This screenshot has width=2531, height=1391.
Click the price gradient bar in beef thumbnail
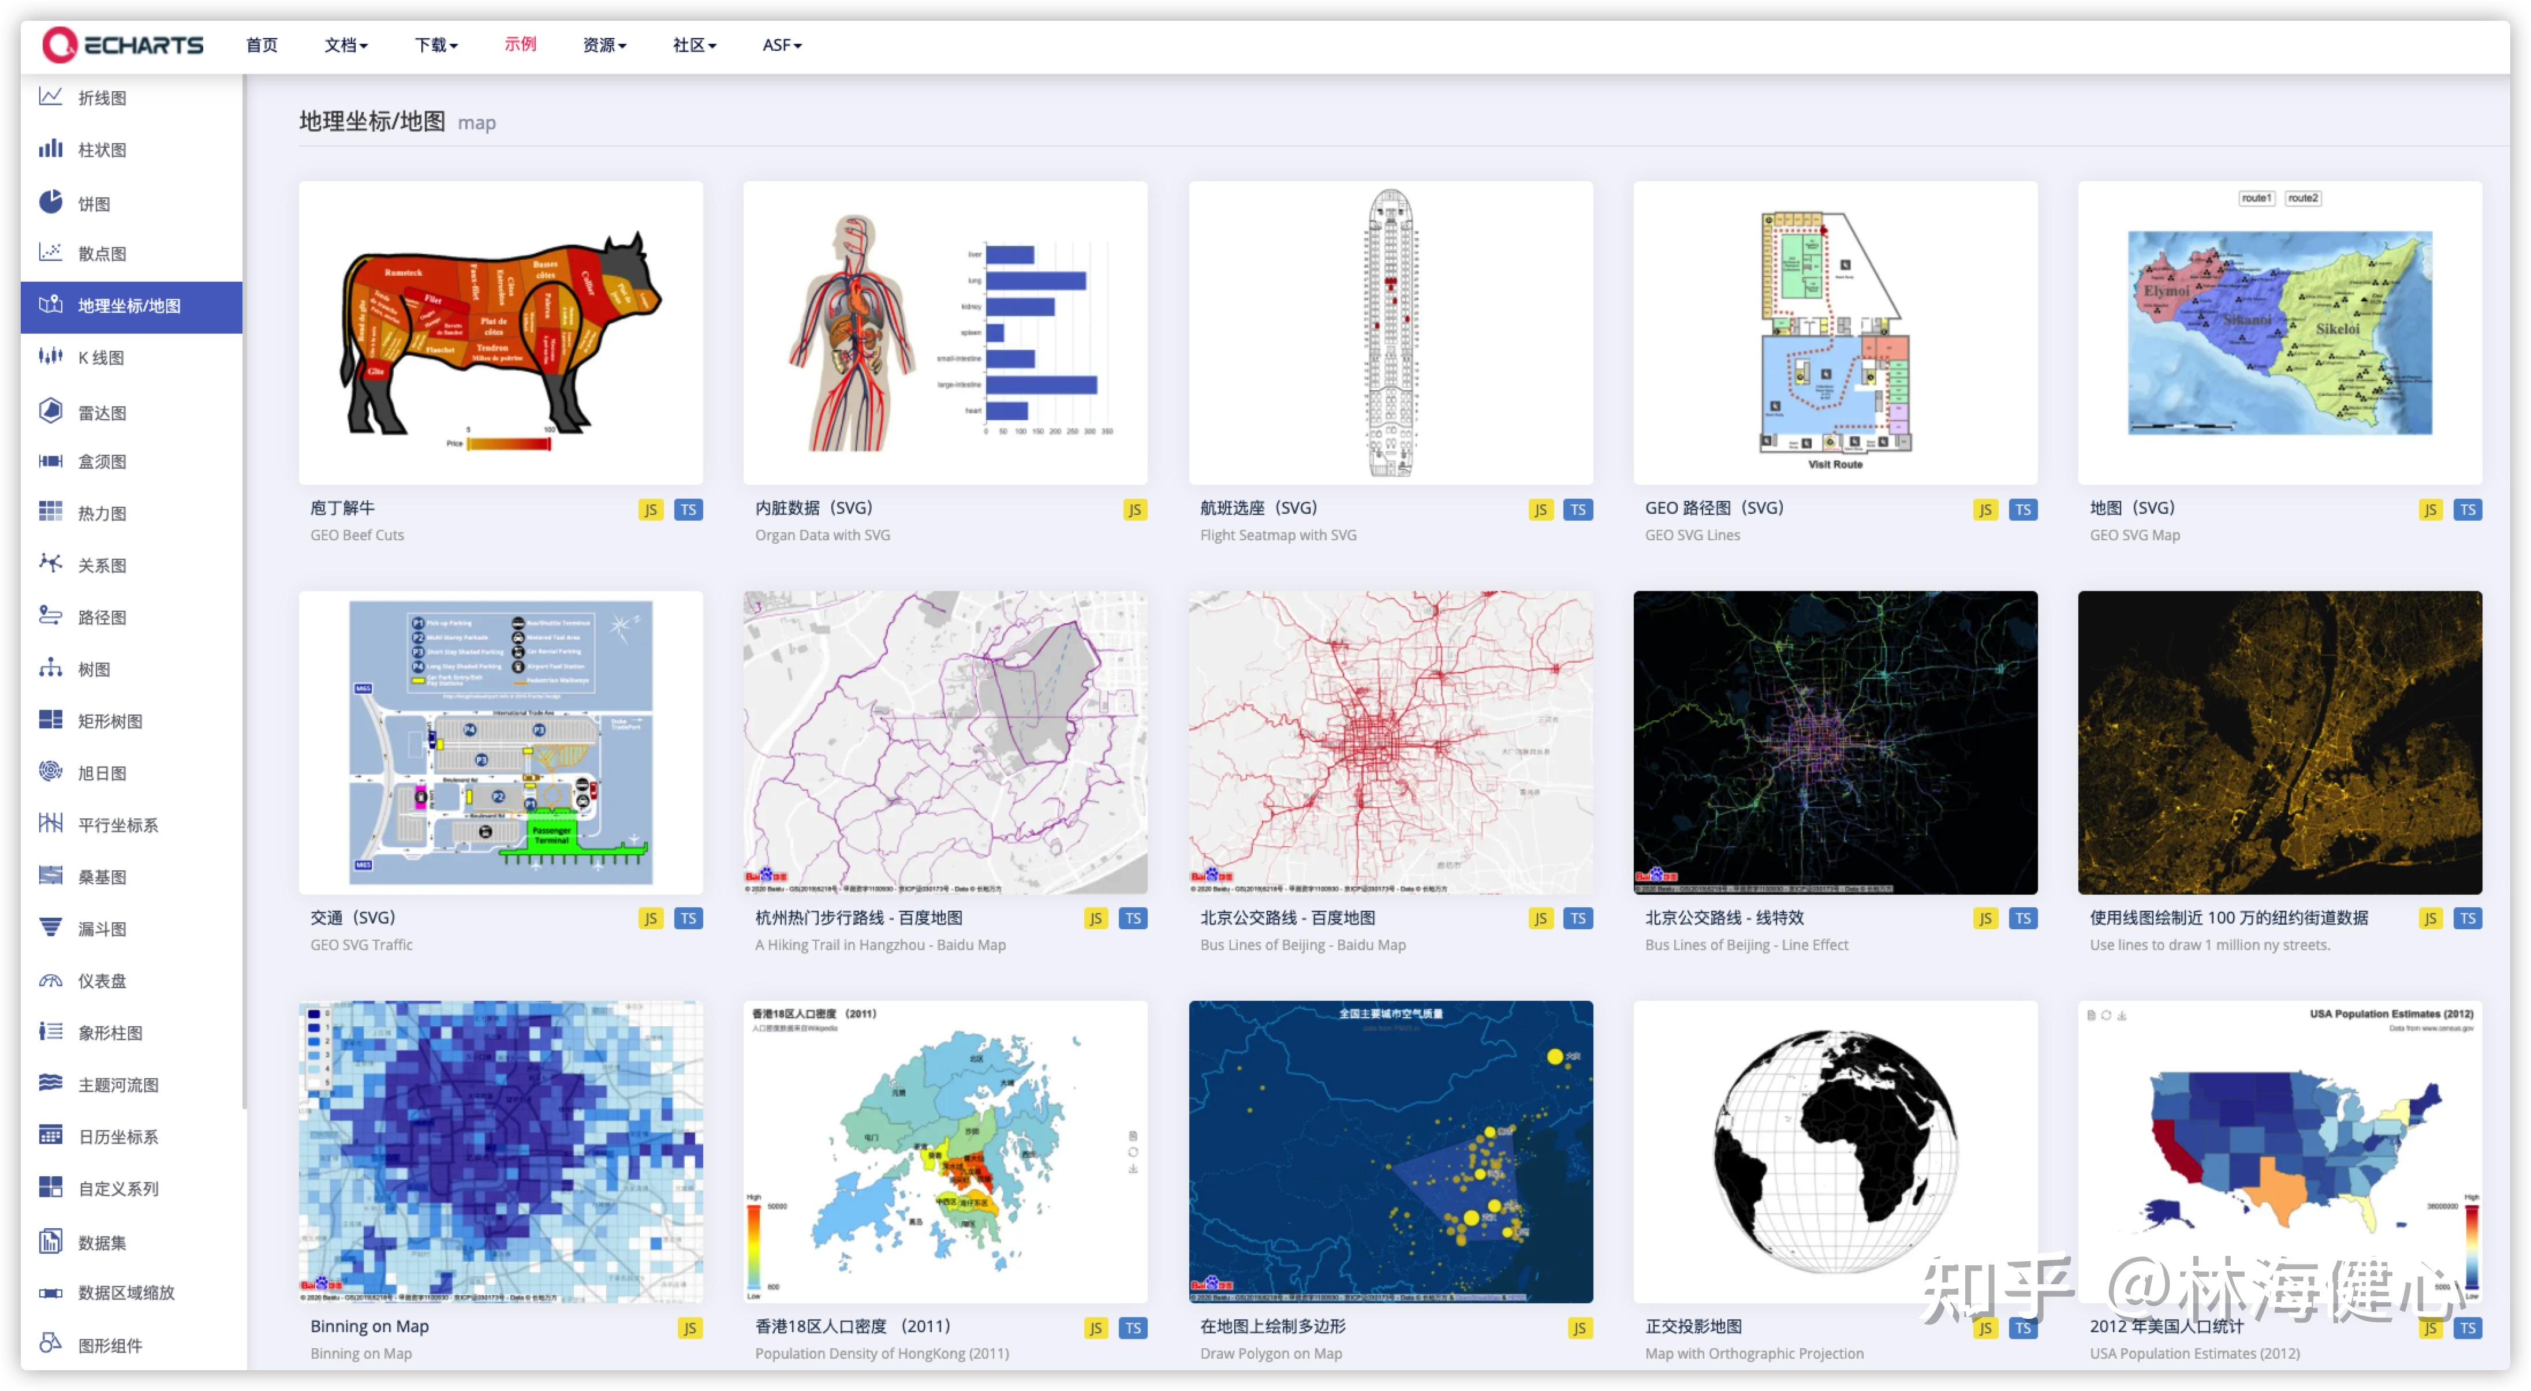tap(508, 443)
